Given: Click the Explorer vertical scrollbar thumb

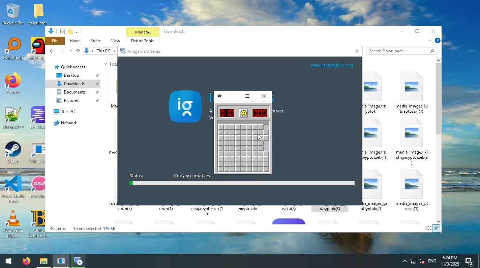Looking at the screenshot, I should (x=438, y=99).
